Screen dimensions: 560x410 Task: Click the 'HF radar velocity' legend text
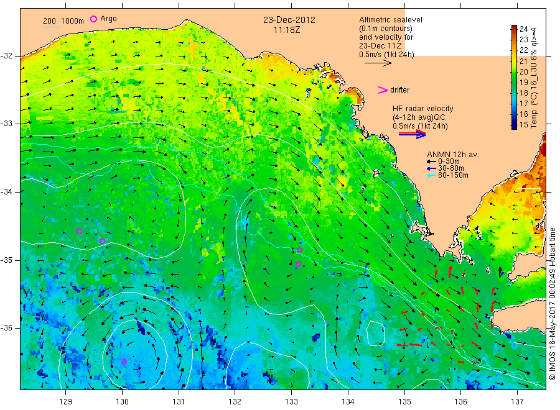click(423, 109)
